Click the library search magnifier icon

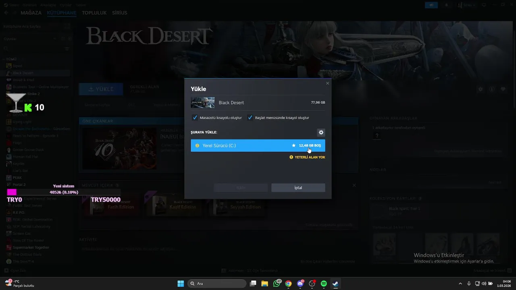6,48
